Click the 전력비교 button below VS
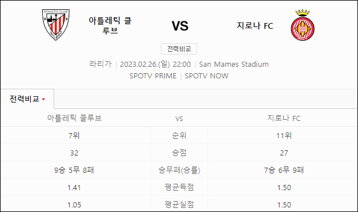 click(179, 49)
